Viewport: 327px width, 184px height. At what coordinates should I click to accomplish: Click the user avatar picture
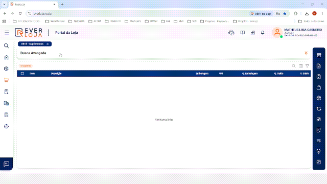click(277, 33)
